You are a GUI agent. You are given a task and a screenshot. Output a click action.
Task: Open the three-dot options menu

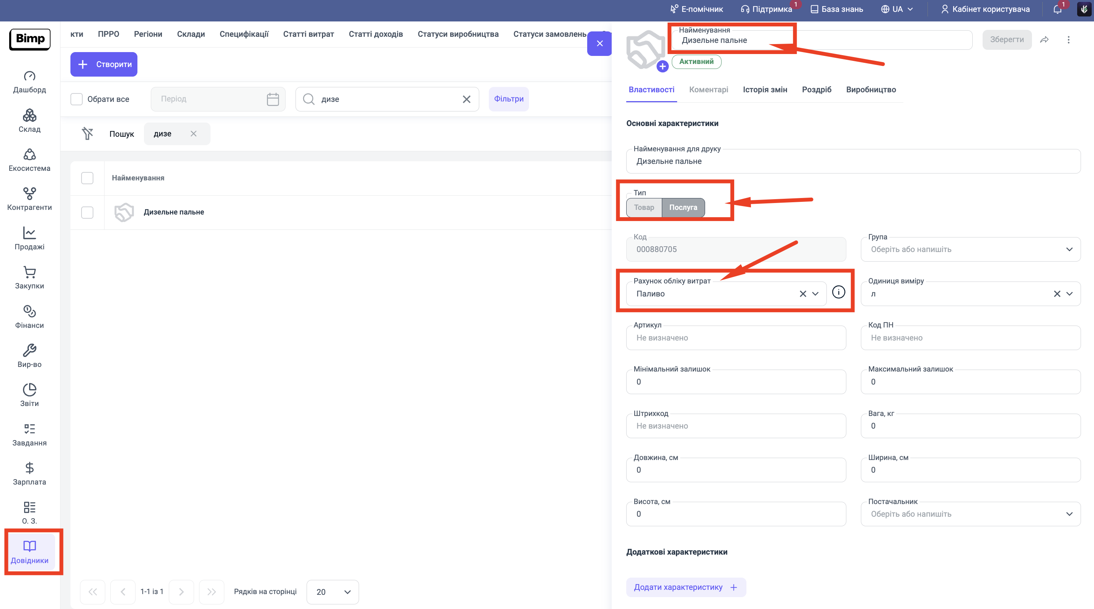pyautogui.click(x=1068, y=39)
